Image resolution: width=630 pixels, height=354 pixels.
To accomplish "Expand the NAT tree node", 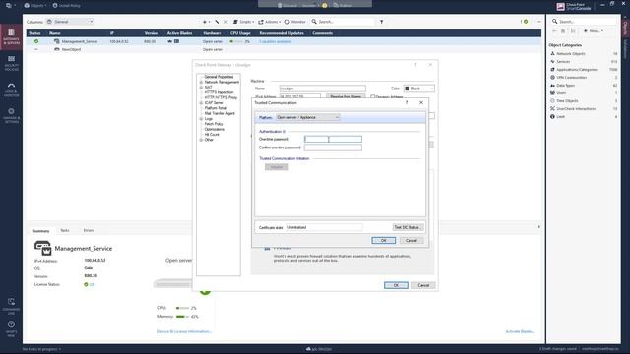I will [201, 88].
